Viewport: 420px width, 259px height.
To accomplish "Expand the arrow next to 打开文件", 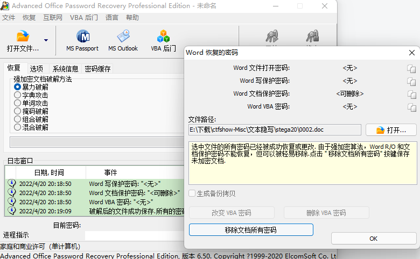I will (x=46, y=40).
